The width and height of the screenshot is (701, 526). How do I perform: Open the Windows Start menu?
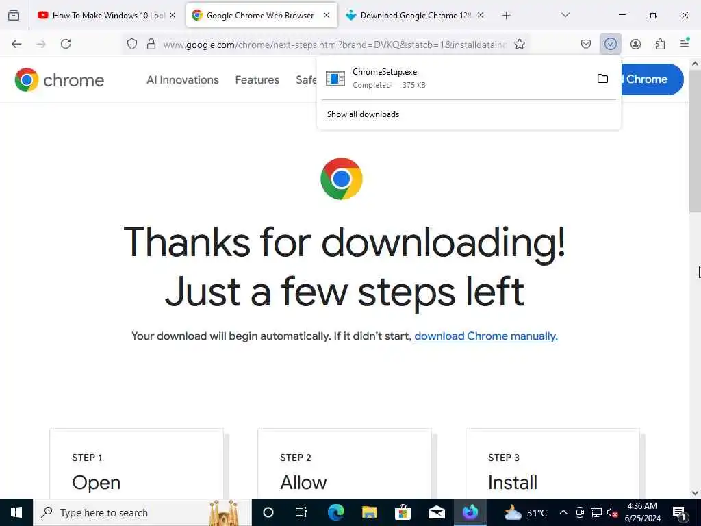click(16, 512)
